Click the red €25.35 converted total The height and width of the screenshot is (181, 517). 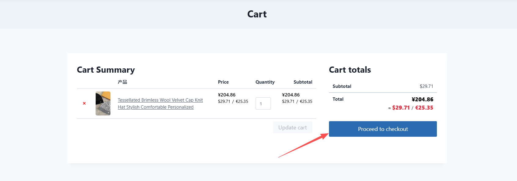click(x=424, y=108)
